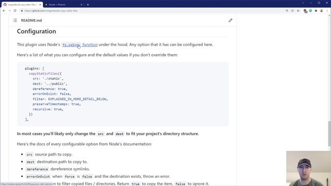The width and height of the screenshot is (331, 186).
Task: Click the Configuration heading
Action: [x=37, y=31]
